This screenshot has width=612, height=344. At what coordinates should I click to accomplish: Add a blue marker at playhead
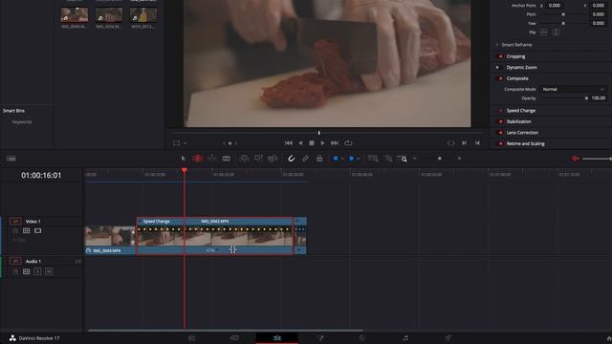pos(351,159)
